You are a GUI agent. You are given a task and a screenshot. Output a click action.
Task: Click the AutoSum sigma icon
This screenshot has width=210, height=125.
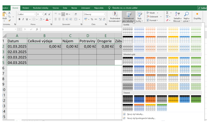[x=167, y=13]
